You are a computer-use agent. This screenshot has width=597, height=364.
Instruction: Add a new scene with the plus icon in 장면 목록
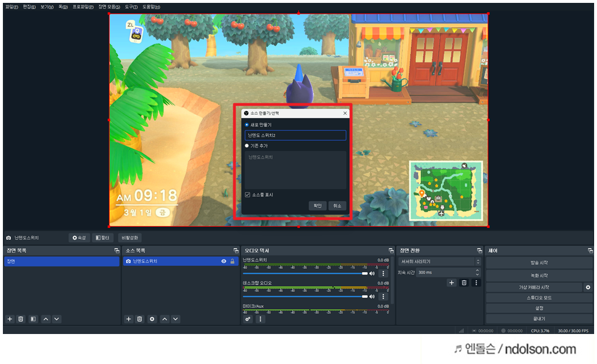pyautogui.click(x=10, y=319)
